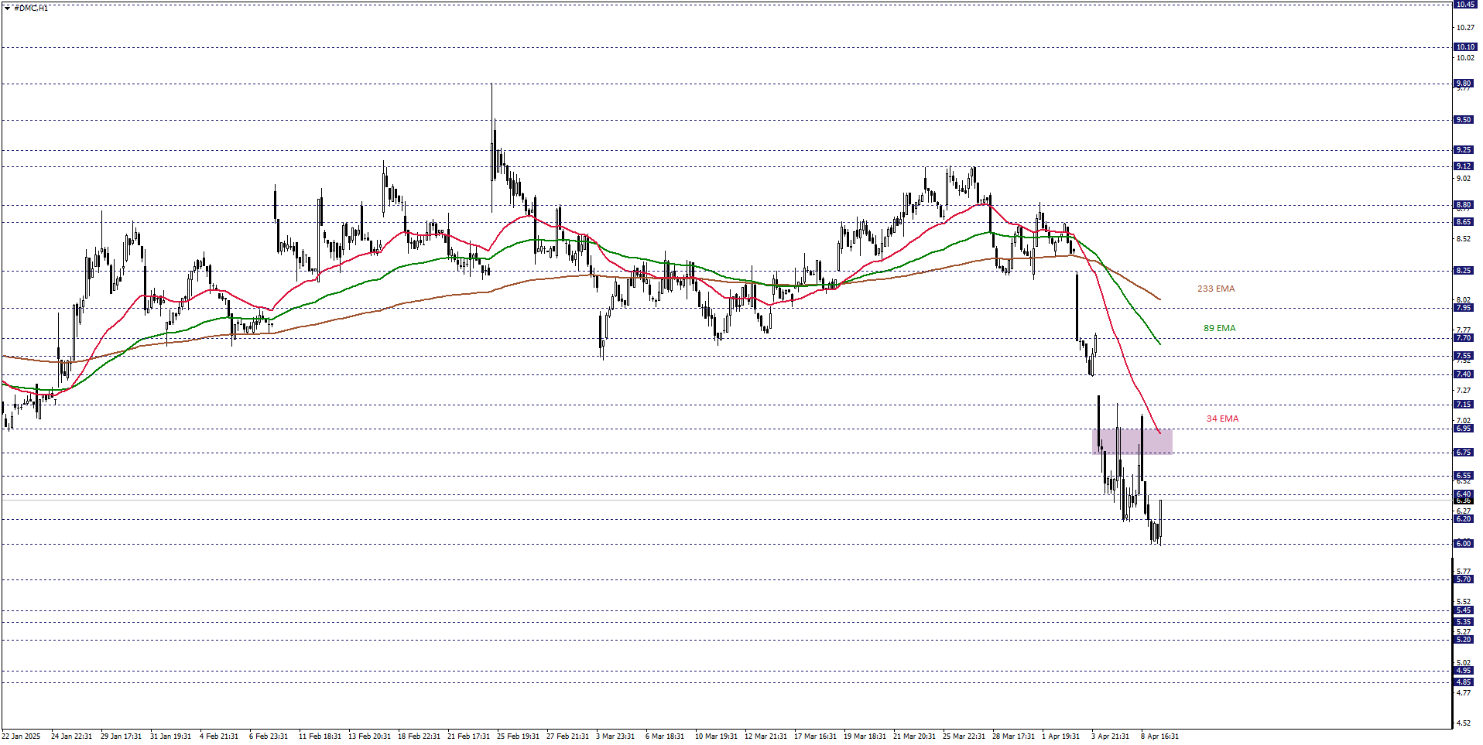
Task: Click the 6.95 price level label
Action: [x=1463, y=429]
